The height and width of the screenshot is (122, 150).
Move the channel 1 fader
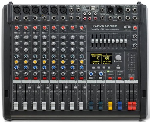coord(16,106)
